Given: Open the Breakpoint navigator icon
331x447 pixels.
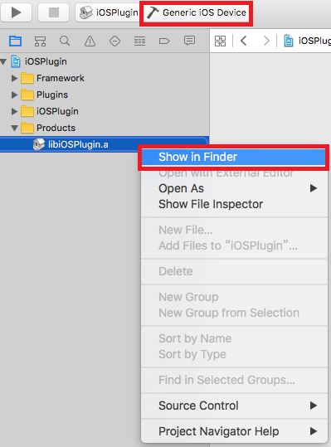Looking at the screenshot, I should tap(164, 41).
